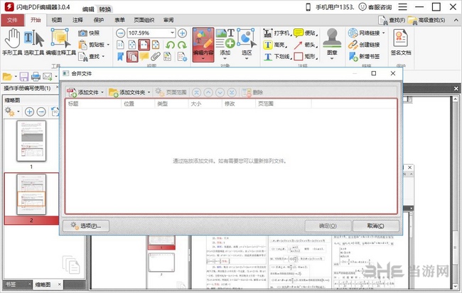Switch to the Review (审阅) ribbon tab
The image size is (462, 293).
pyautogui.click(x=168, y=20)
